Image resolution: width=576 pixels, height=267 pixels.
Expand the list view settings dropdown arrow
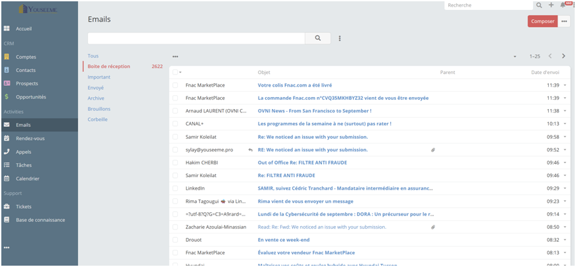(514, 57)
